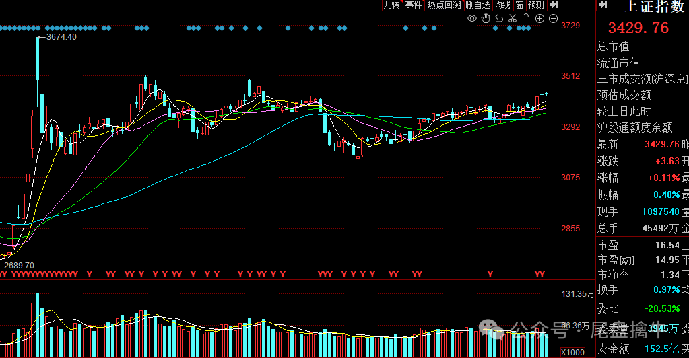Click the 2689.70 low price label
The height and width of the screenshot is (358, 689).
pos(19,266)
